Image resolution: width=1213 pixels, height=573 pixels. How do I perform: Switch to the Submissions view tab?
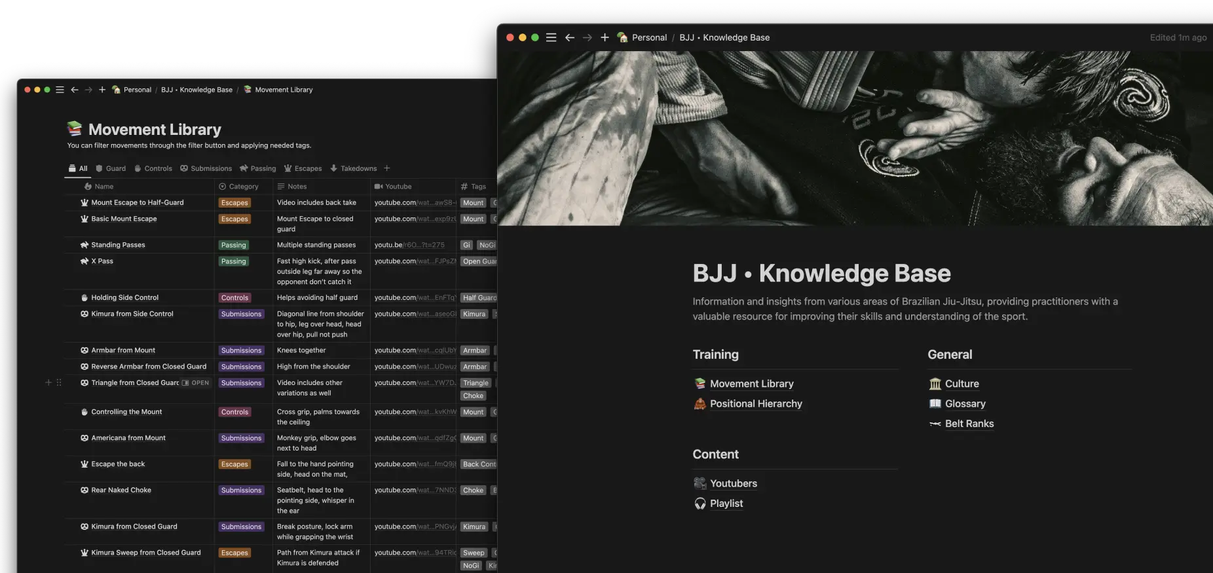point(206,168)
